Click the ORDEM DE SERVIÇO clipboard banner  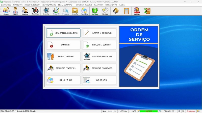pyautogui.click(x=139, y=56)
